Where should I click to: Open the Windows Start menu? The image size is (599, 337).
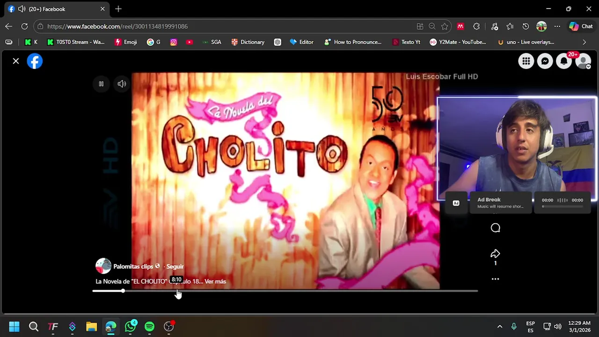(14, 326)
